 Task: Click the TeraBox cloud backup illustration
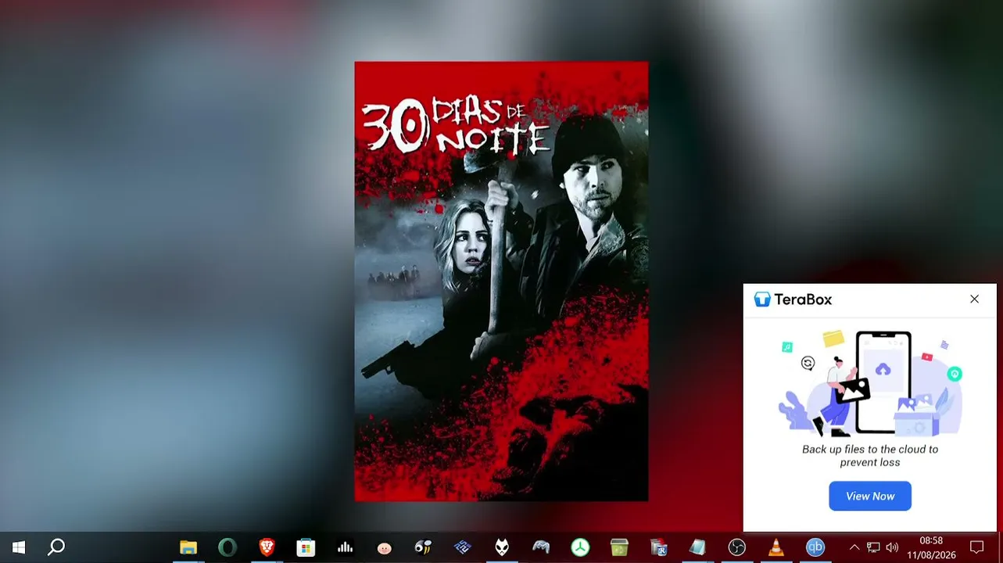tap(870, 383)
